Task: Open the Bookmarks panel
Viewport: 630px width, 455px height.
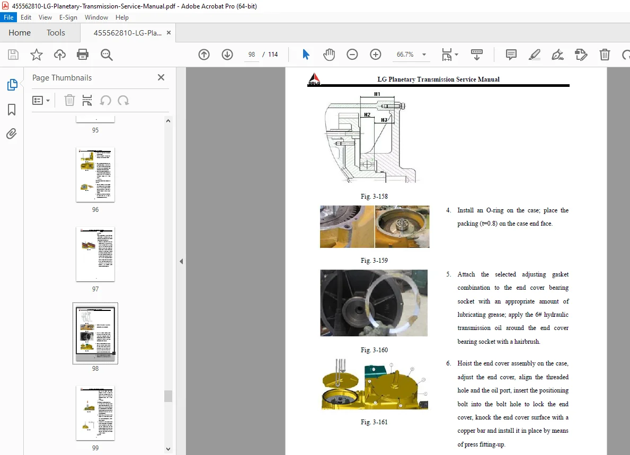Action: tap(12, 110)
